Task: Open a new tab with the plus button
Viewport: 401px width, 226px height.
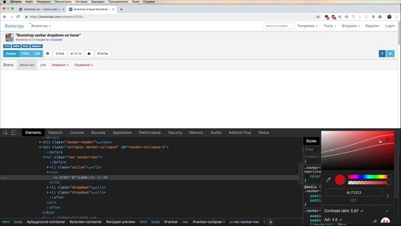Action: pos(121,9)
